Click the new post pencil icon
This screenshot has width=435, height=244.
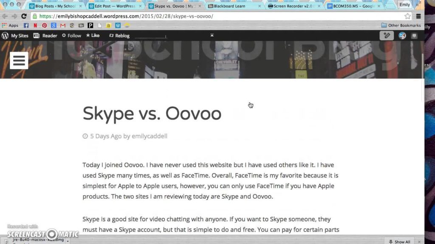(387, 36)
